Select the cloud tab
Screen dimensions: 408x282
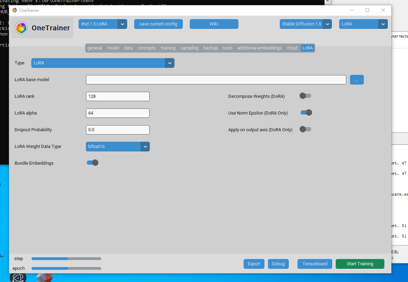point(292,48)
